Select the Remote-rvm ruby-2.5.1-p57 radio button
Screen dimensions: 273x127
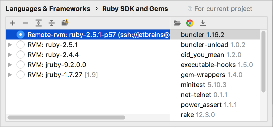[20, 35]
